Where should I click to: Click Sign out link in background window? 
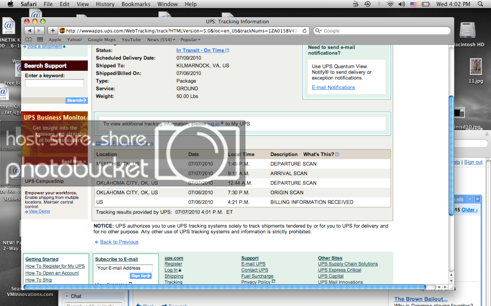pos(473,162)
